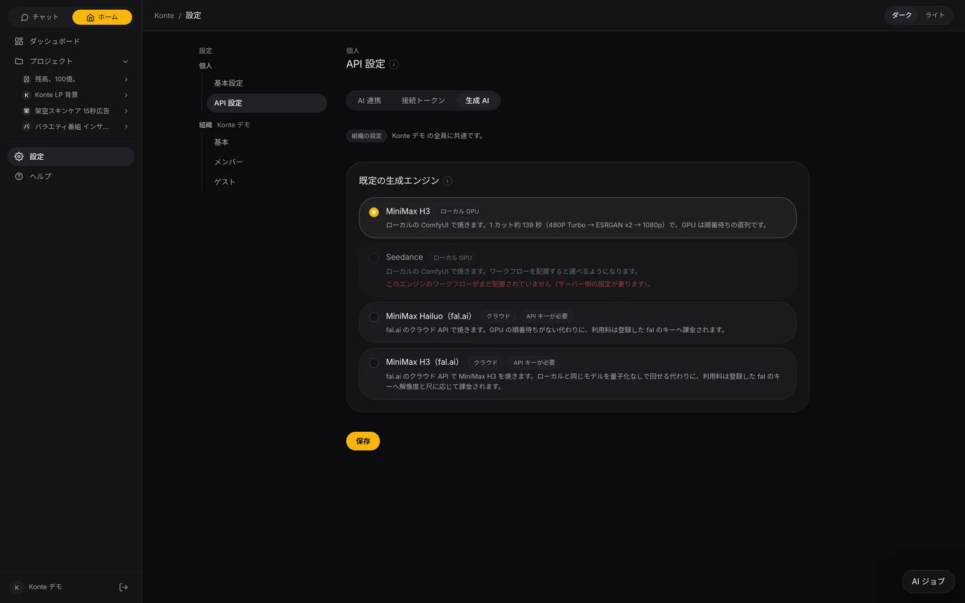Open API 設定 in the settings menu
The width and height of the screenshot is (965, 603).
[x=267, y=103]
